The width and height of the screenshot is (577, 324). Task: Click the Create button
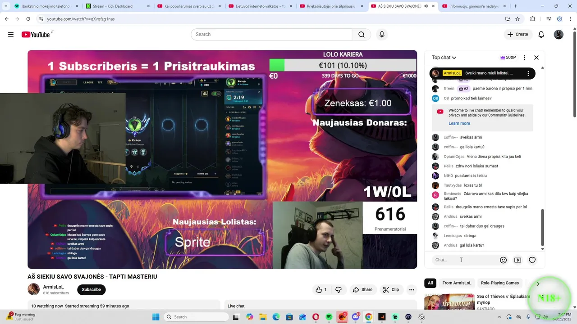[517, 35]
